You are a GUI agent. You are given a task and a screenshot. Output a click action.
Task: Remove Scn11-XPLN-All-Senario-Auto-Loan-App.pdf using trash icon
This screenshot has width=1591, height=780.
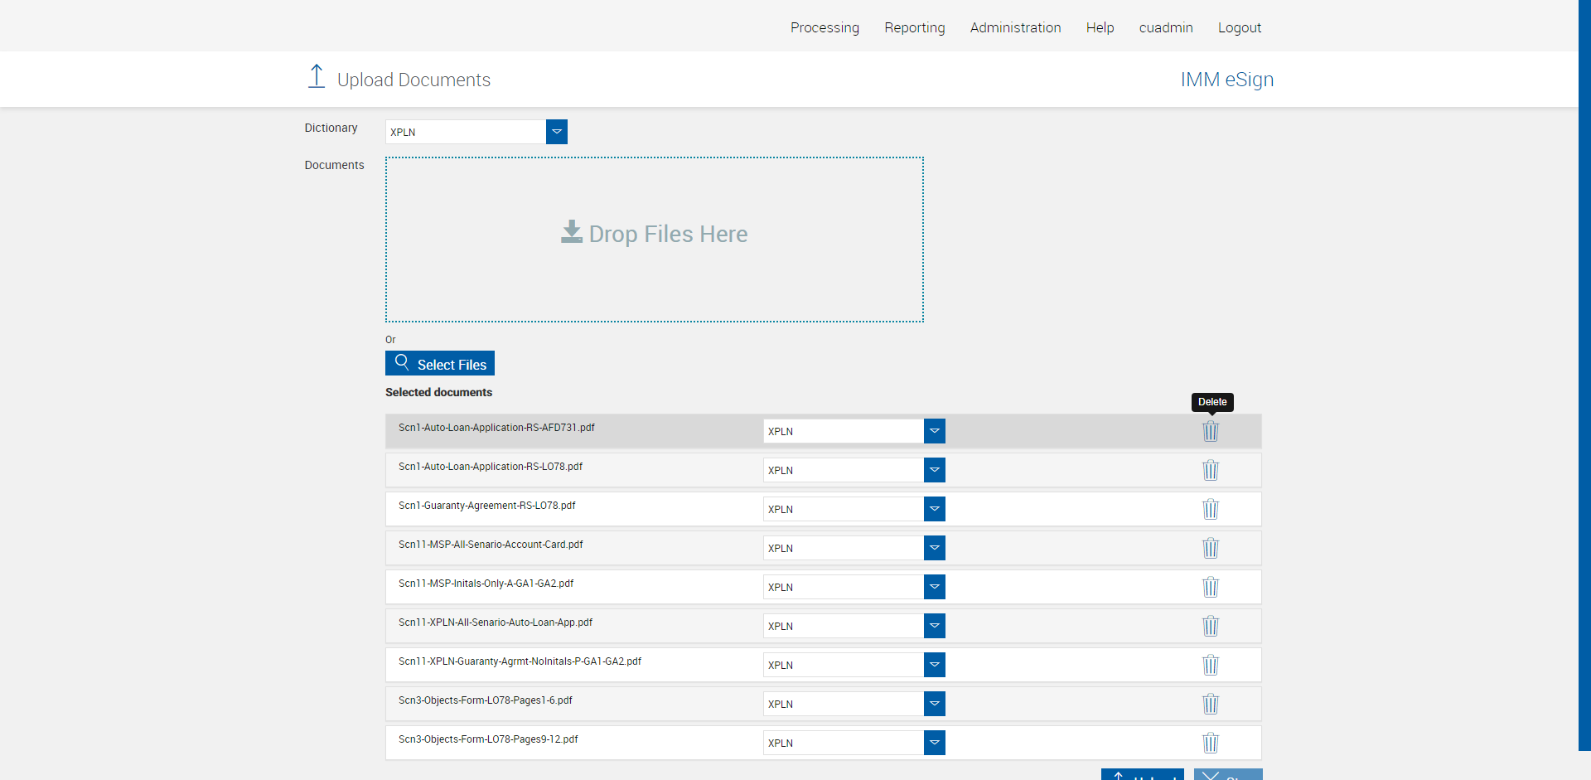(1211, 626)
